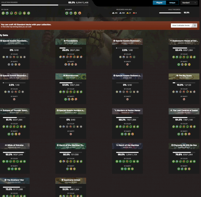This screenshot has height=197, width=201.
Task: Click the vault progress bar at 92.3%
Action: (x=171, y=13)
